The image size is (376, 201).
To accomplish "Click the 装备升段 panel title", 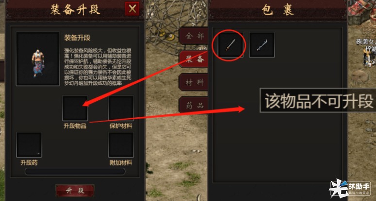I will pos(75,10).
